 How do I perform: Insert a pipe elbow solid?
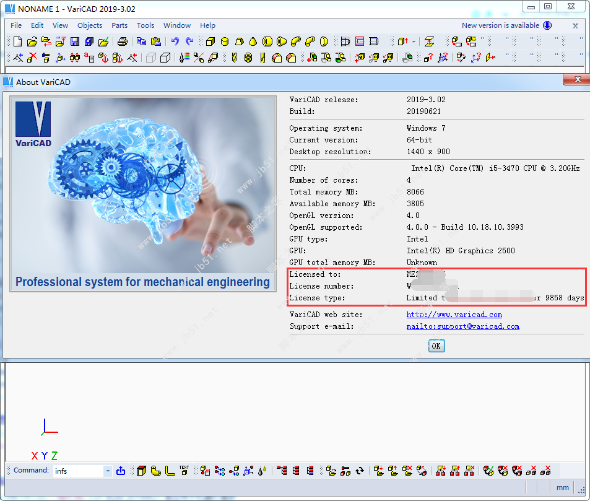pyautogui.click(x=296, y=41)
